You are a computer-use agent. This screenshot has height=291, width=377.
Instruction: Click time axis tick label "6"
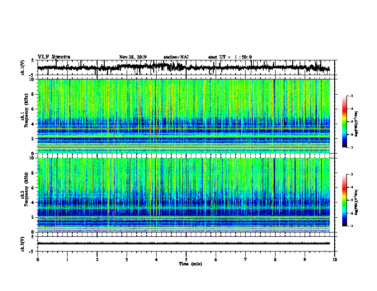coord(216,260)
